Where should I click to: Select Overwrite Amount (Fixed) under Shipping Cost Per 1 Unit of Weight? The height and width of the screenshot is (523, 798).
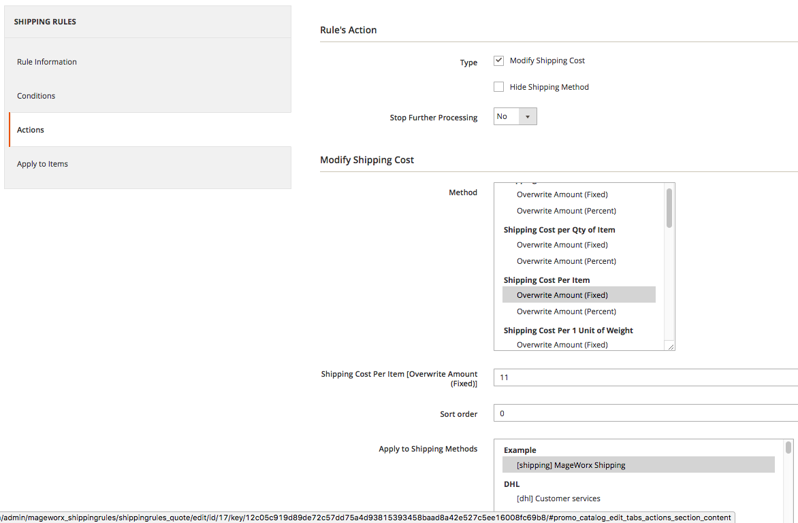tap(562, 345)
